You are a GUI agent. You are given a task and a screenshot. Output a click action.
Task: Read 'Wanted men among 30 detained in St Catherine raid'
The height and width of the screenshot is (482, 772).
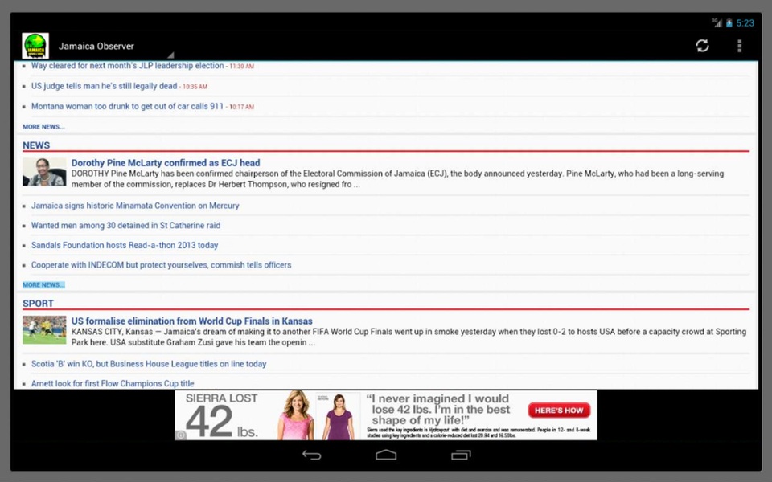pos(126,225)
